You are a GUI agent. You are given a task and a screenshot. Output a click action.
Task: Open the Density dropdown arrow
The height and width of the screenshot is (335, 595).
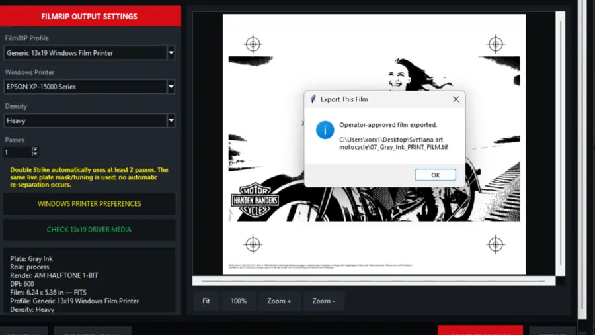(171, 120)
